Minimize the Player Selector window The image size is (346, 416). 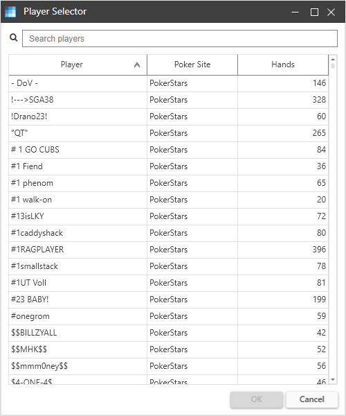[x=295, y=12]
